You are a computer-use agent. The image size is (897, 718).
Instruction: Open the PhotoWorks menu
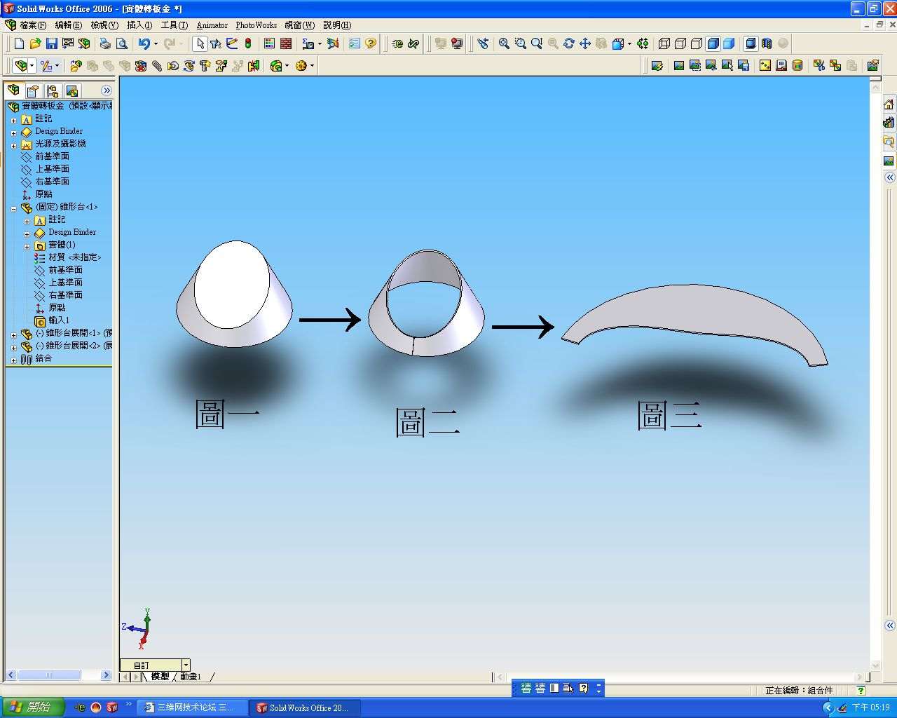click(256, 25)
